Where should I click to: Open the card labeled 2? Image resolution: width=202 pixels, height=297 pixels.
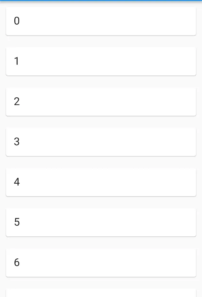[101, 102]
